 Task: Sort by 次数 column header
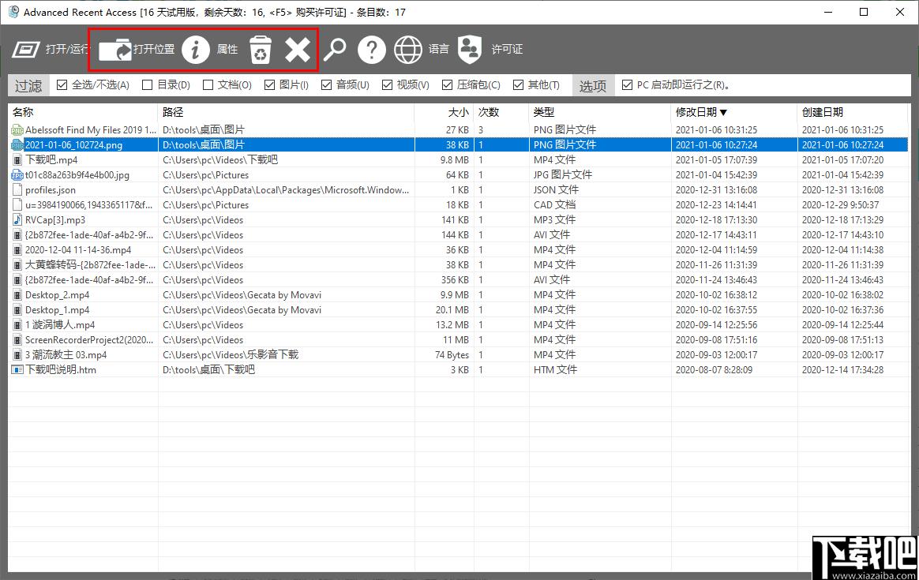(x=501, y=112)
